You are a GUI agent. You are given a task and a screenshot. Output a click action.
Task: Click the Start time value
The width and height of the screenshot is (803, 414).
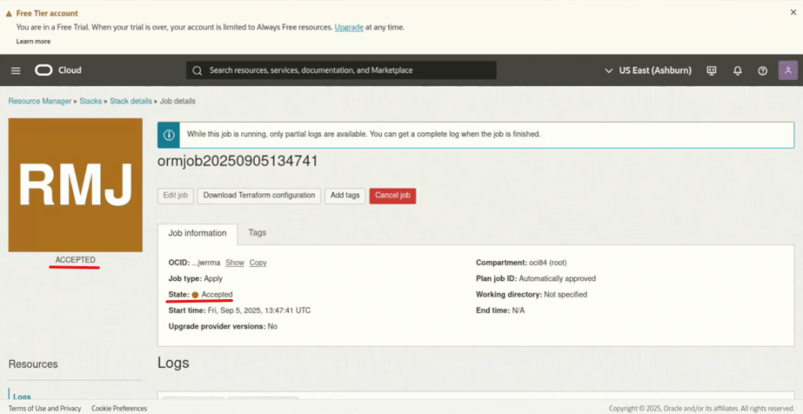point(259,311)
